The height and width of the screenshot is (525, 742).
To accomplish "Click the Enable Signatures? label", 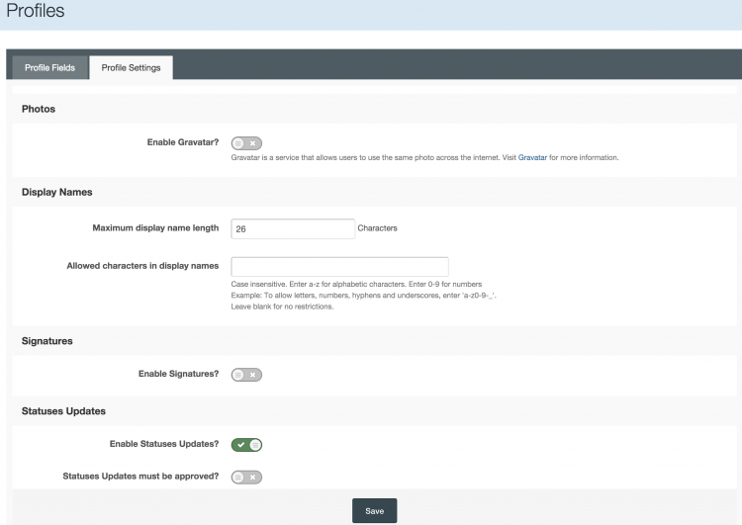I will [178, 374].
